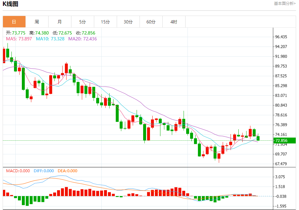Click the 3.075 MACD axis label
This screenshot has width=299, height=210.
click(280, 177)
